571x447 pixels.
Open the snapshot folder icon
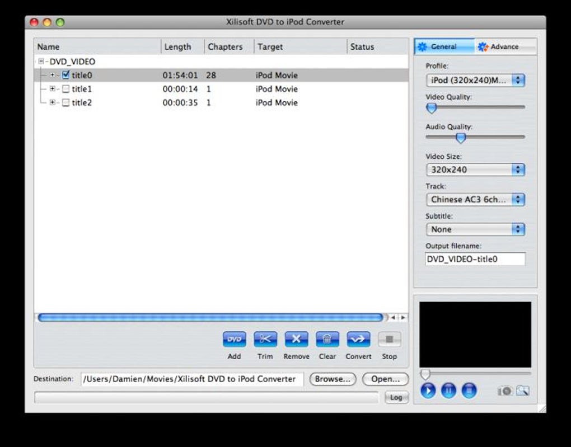[522, 390]
